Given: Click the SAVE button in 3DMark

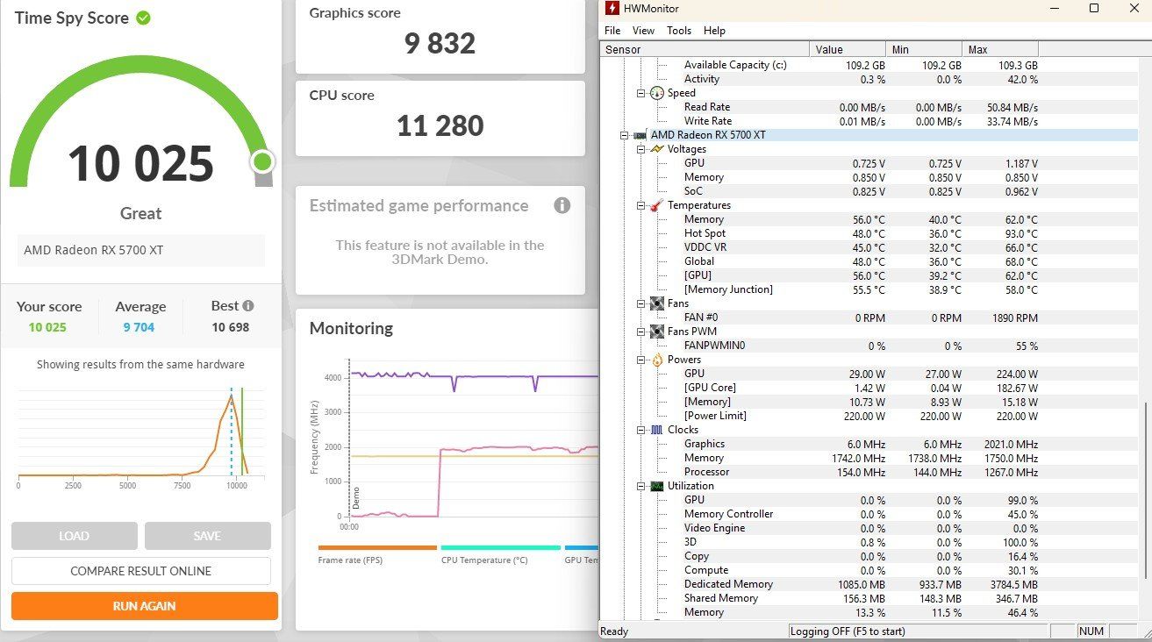Looking at the screenshot, I should [x=207, y=536].
